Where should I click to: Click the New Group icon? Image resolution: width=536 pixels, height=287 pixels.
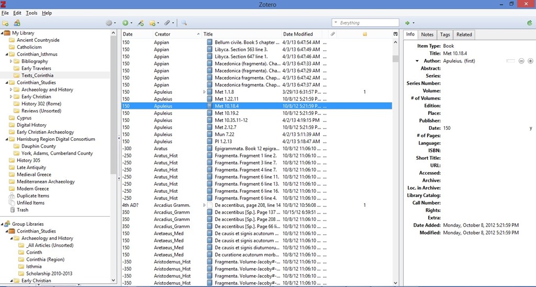point(17,23)
